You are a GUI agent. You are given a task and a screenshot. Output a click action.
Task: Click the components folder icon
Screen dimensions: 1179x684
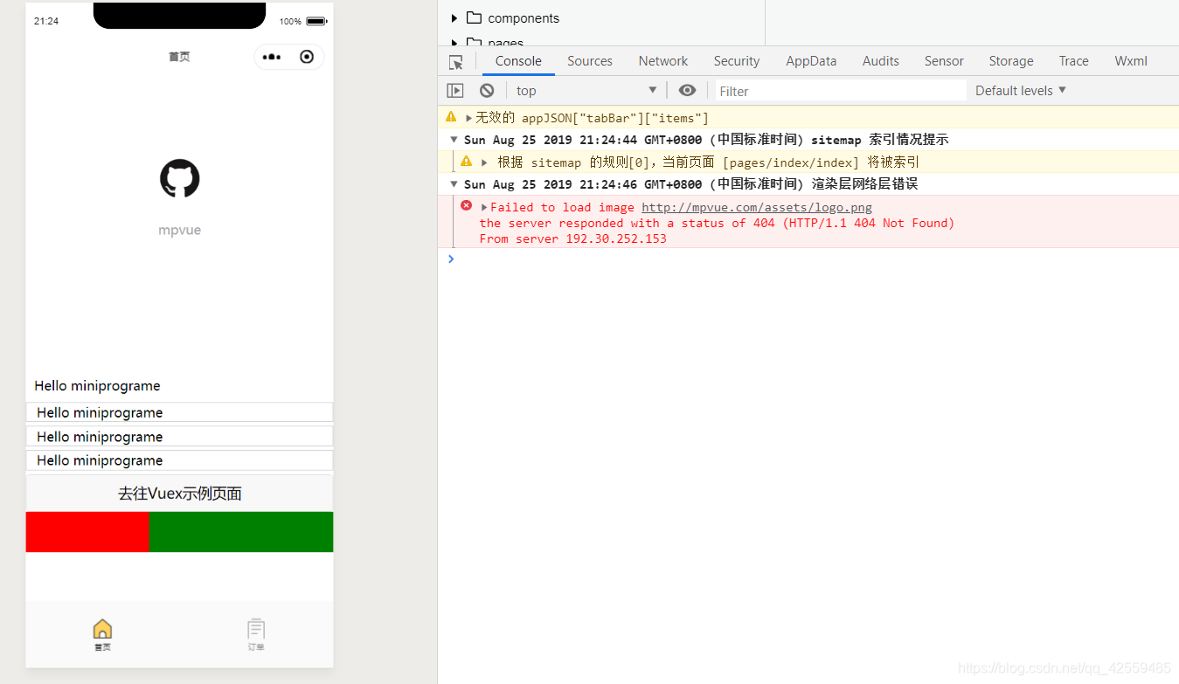[475, 17]
